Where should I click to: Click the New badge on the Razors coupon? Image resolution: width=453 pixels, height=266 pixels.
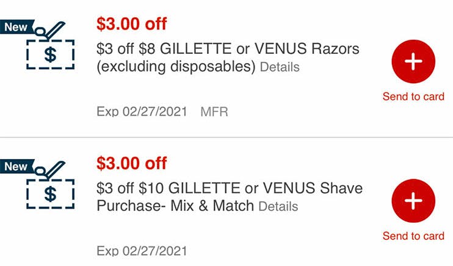(x=16, y=27)
